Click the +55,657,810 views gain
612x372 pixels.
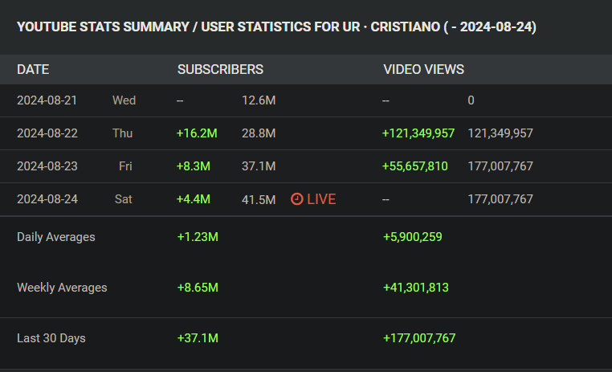click(414, 166)
